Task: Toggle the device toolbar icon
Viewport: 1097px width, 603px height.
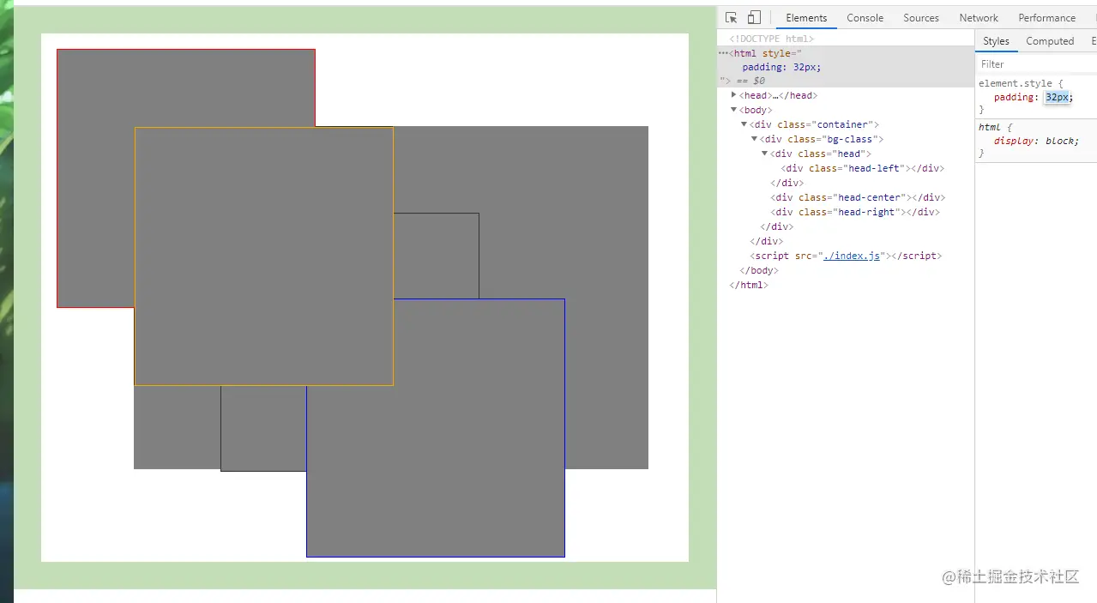Action: [x=754, y=18]
